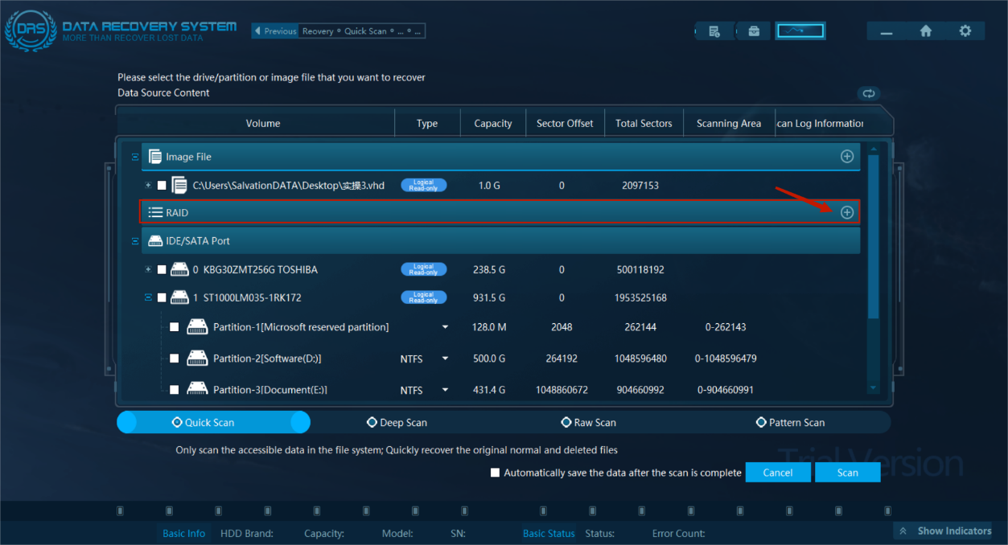Screen dimensions: 1008x545
Task: Open the toolbox briefcase icon
Action: (754, 31)
